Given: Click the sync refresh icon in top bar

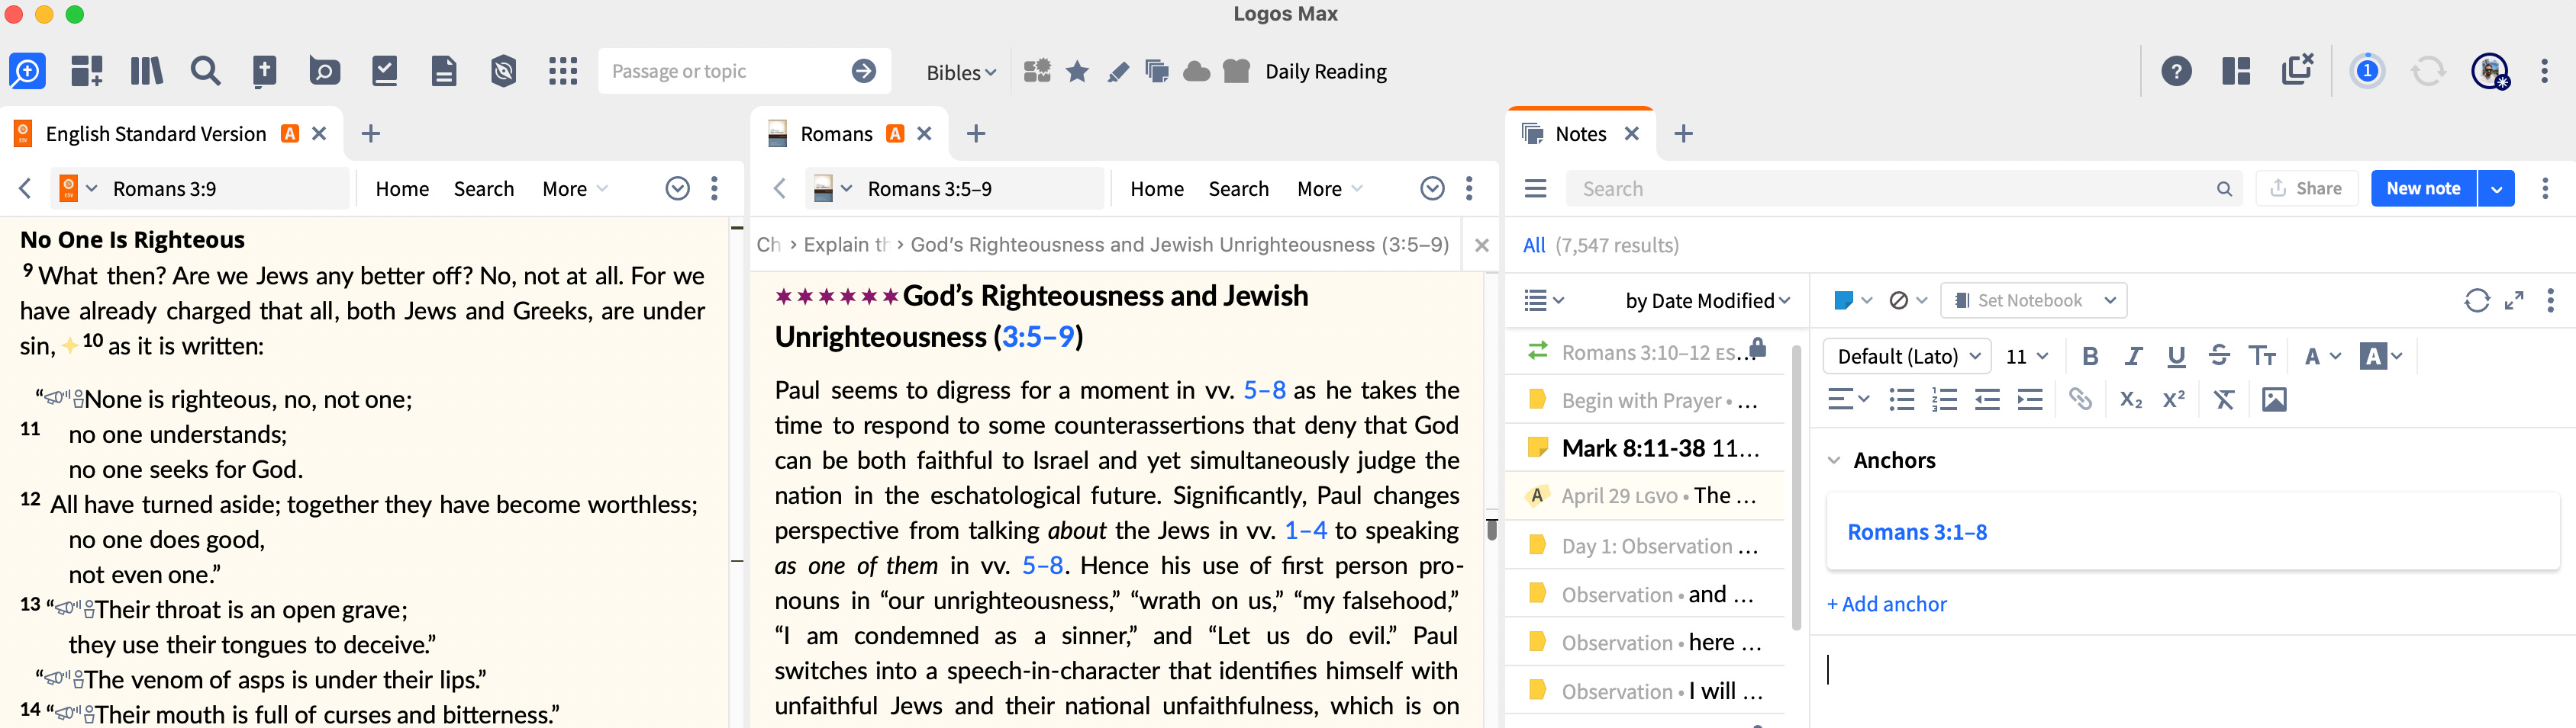Looking at the screenshot, I should (x=2428, y=71).
